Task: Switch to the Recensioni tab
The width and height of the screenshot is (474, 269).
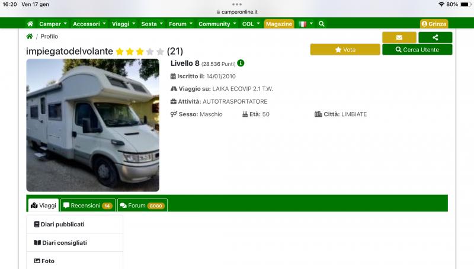Action: click(x=88, y=206)
